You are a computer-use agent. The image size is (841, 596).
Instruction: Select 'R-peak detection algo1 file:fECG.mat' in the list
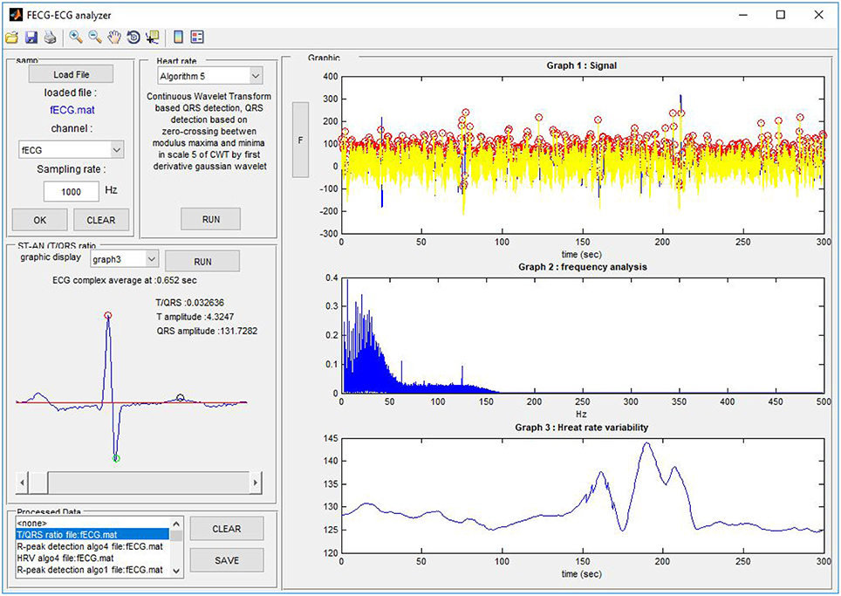click(92, 570)
